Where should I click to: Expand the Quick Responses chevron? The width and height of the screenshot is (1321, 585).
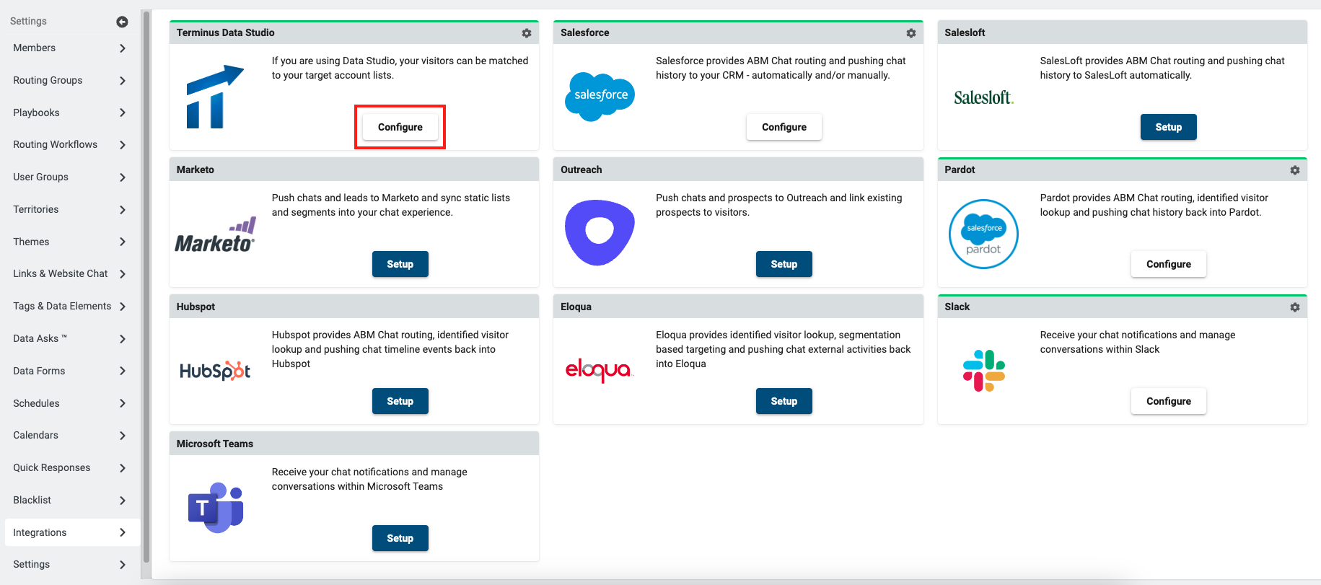point(123,468)
